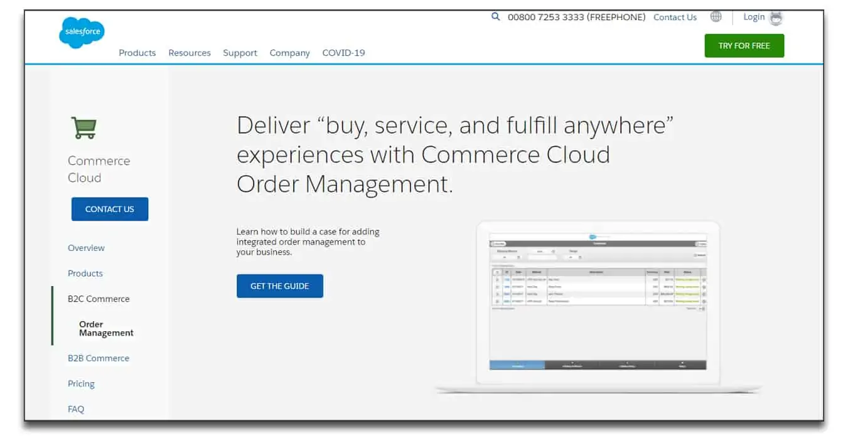Screen dimensions: 848x436
Task: Open B2B Commerce in the sidebar
Action: 99,358
